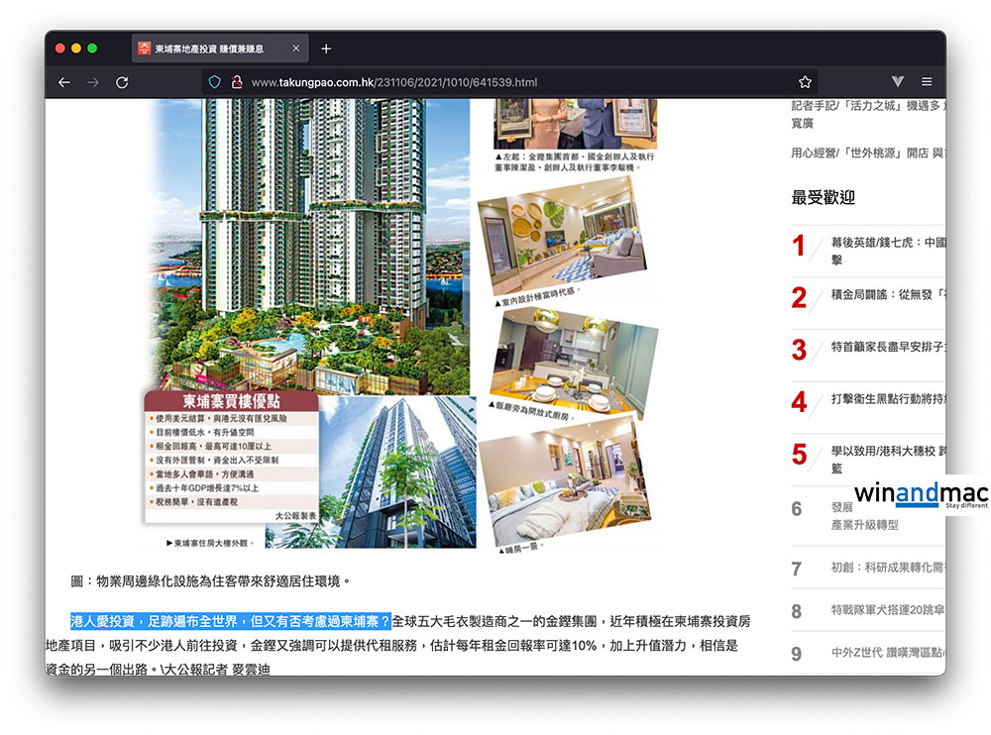This screenshot has height=735, width=991.
Task: Select the 東埔寨地產投資 賺價兼賺息 tab
Action: click(x=213, y=49)
